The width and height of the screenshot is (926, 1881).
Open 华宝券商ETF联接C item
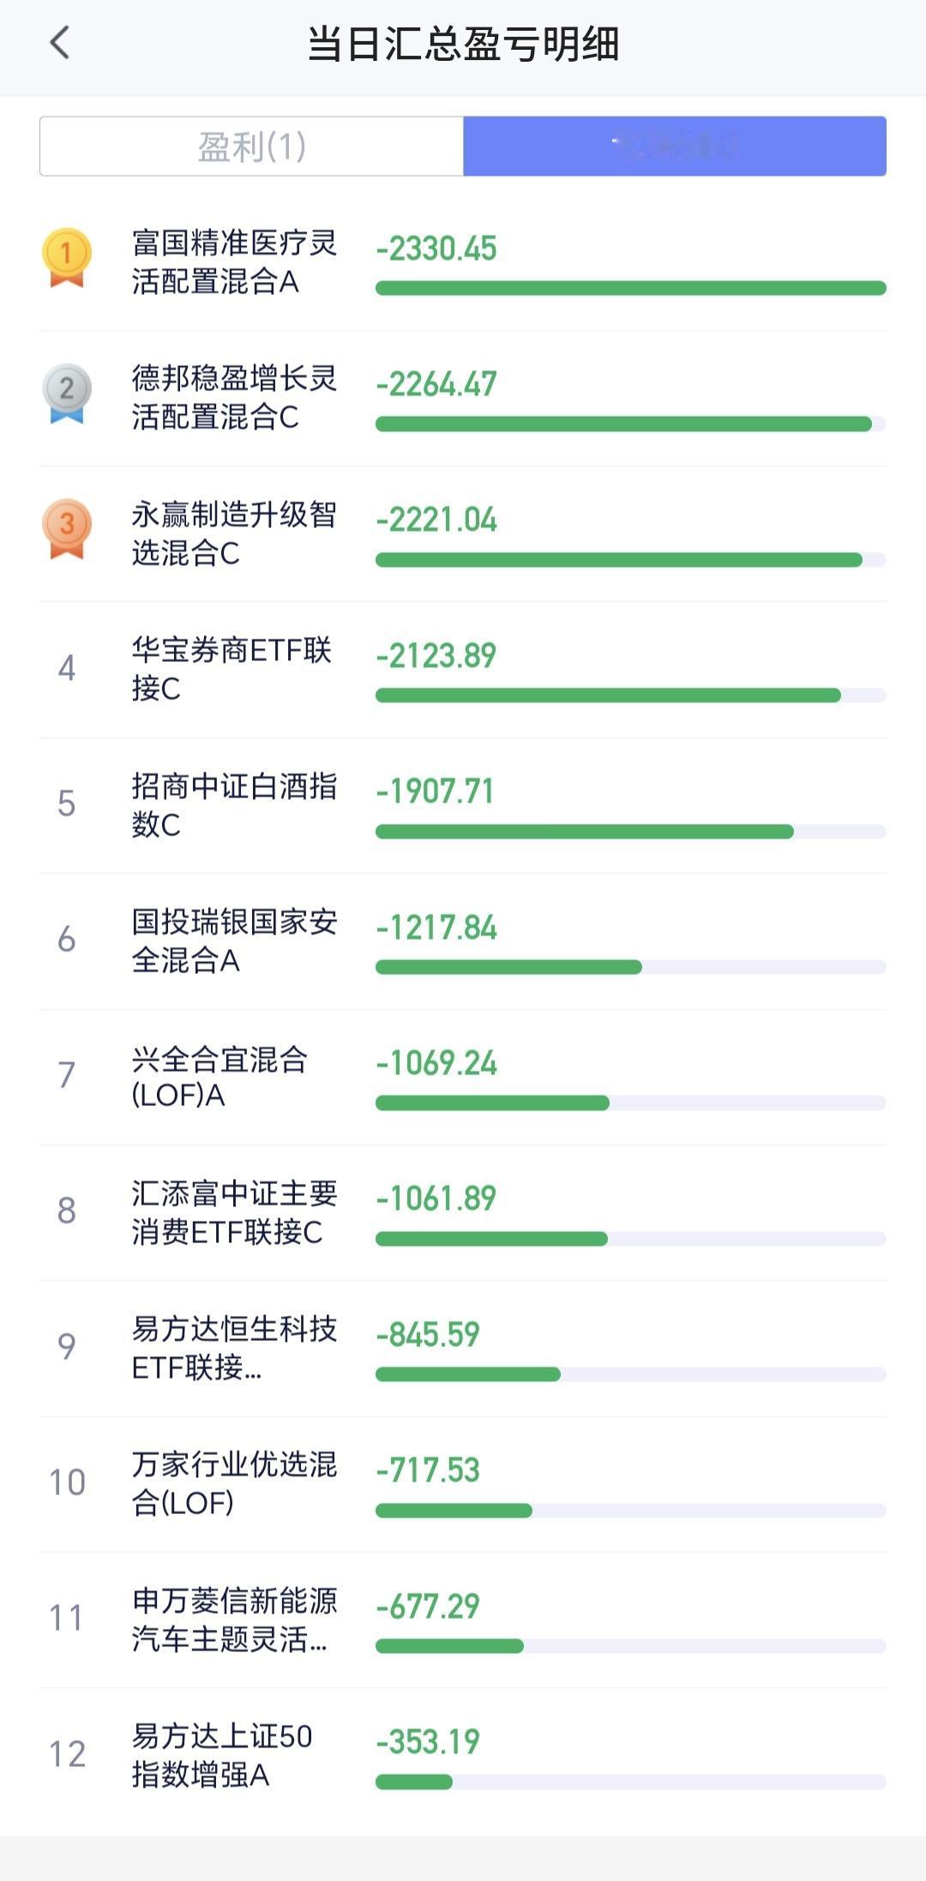point(463,670)
